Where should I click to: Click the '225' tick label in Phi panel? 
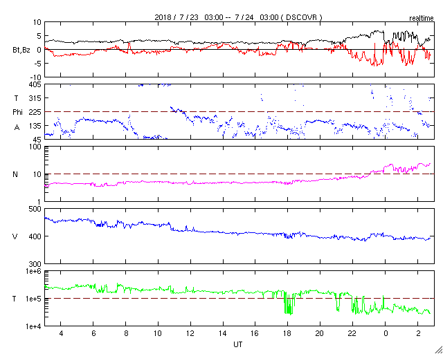click(x=35, y=112)
